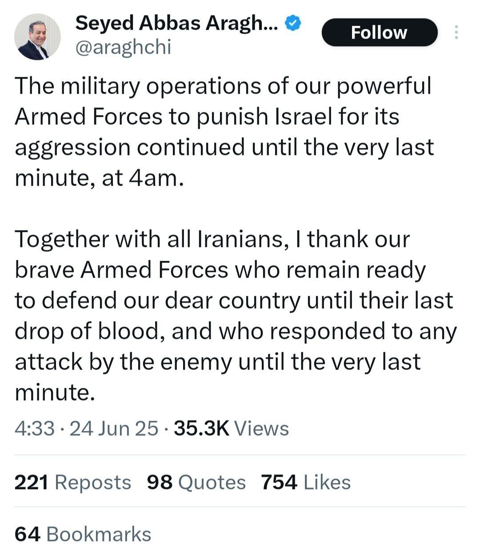Image resolution: width=480 pixels, height=558 pixels.
Task: Click the 64 Bookmarks count
Action: click(83, 534)
